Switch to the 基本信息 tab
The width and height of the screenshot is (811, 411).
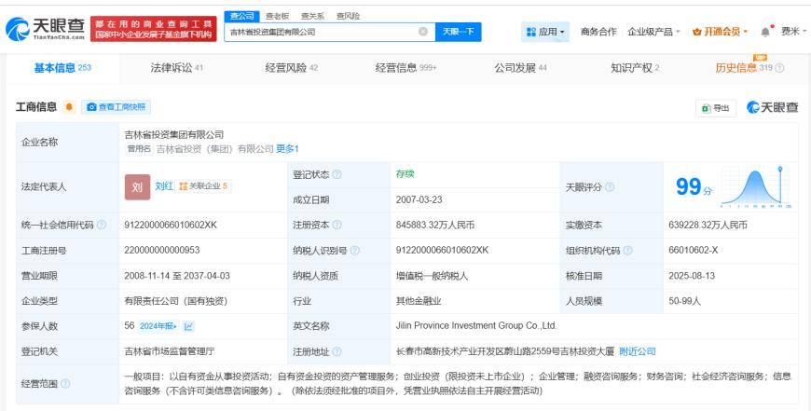click(x=62, y=68)
